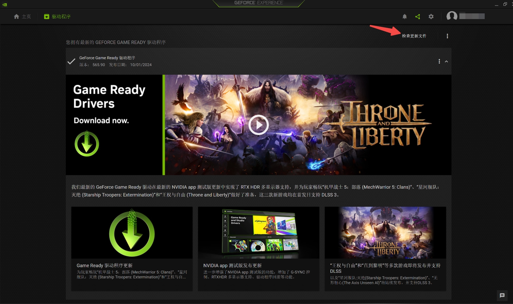The image size is (513, 304).
Task: Click the green share icon
Action: pos(418,16)
